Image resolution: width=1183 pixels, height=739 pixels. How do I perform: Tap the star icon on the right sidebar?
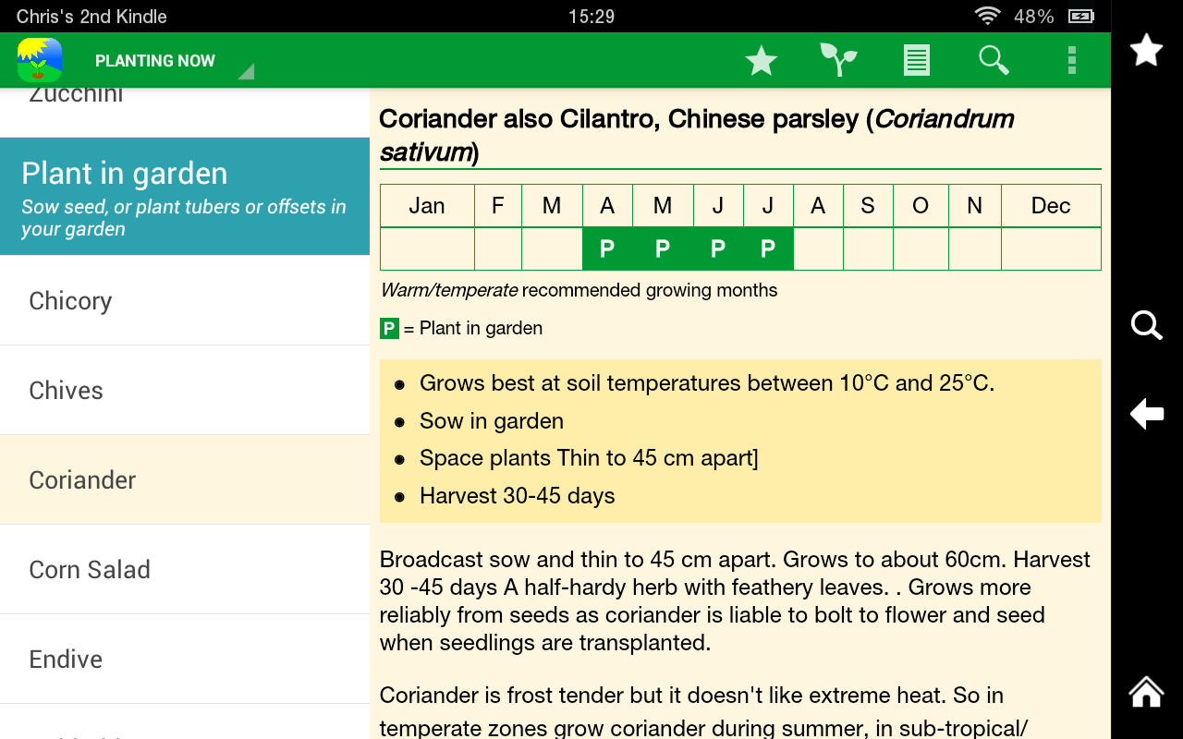pos(1146,50)
